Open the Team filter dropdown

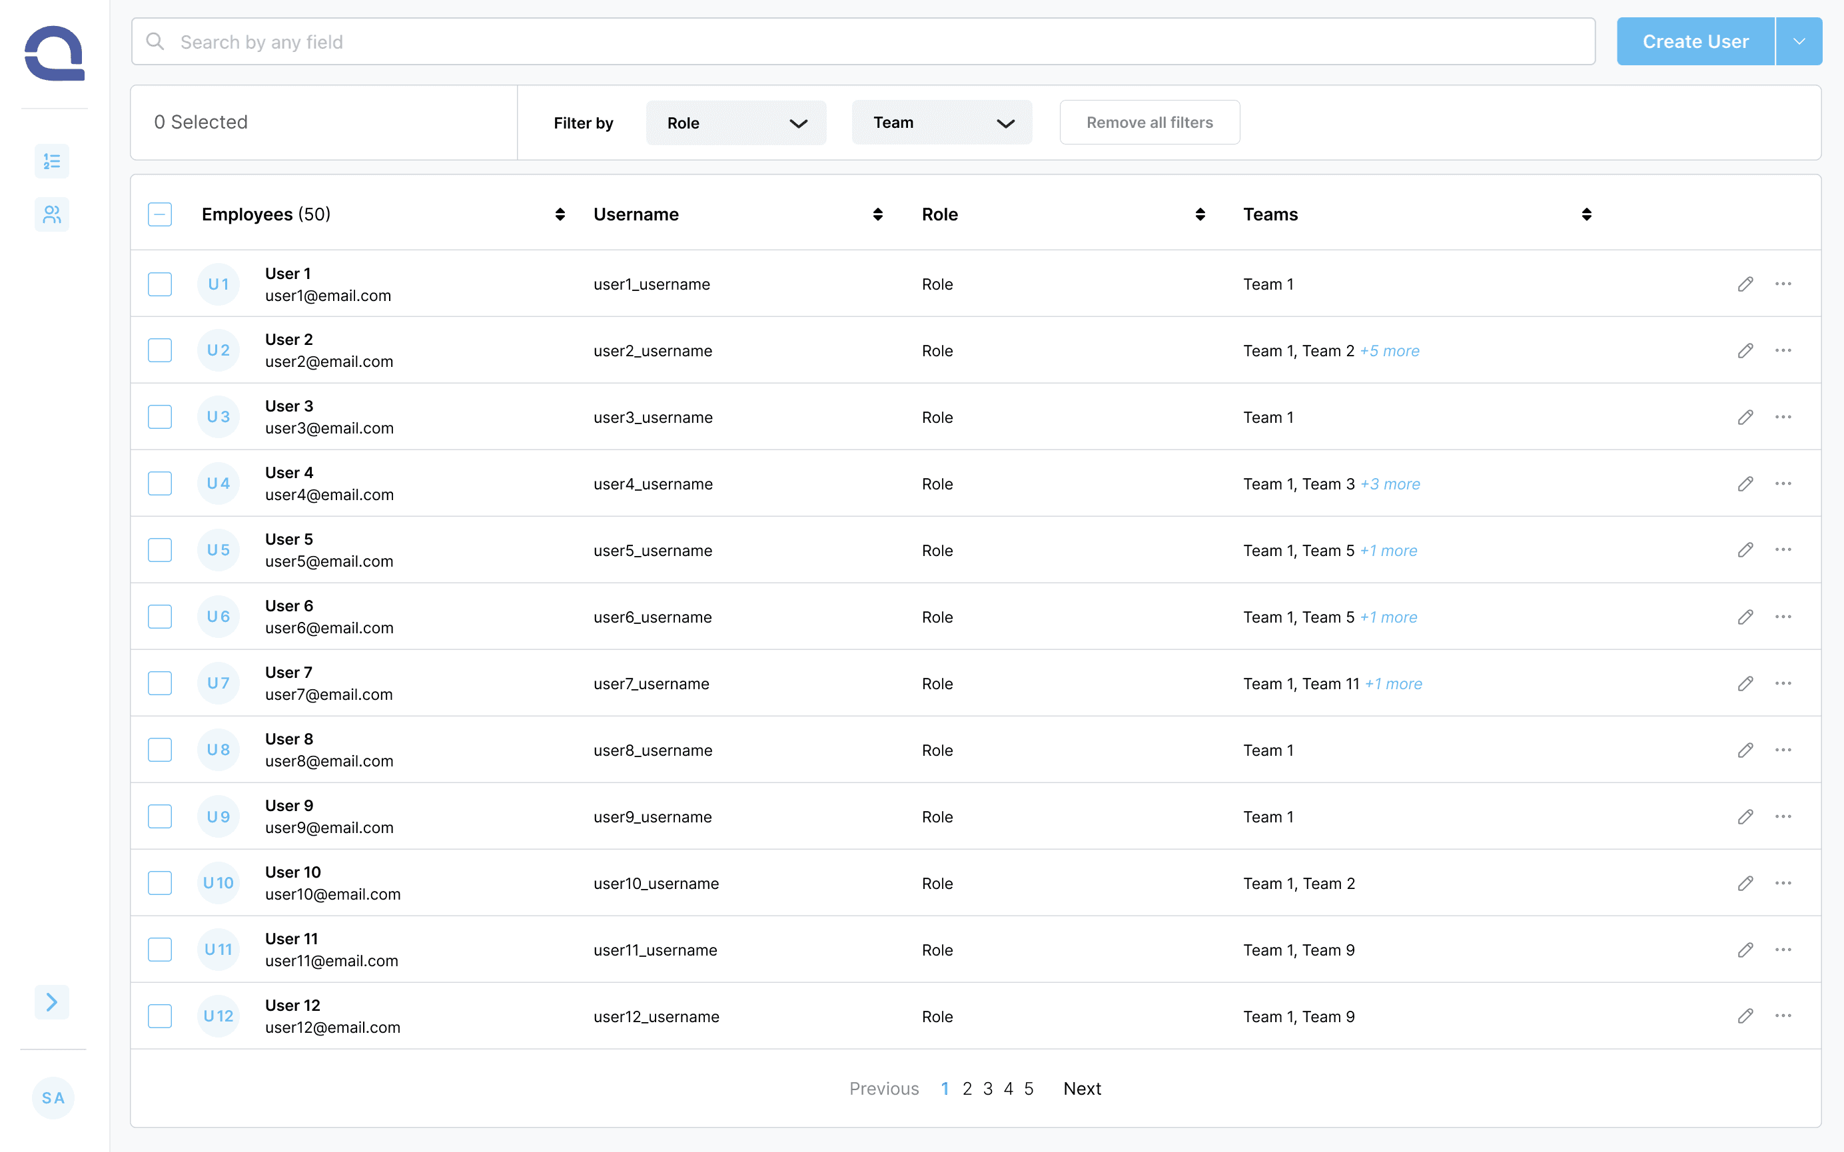[942, 123]
